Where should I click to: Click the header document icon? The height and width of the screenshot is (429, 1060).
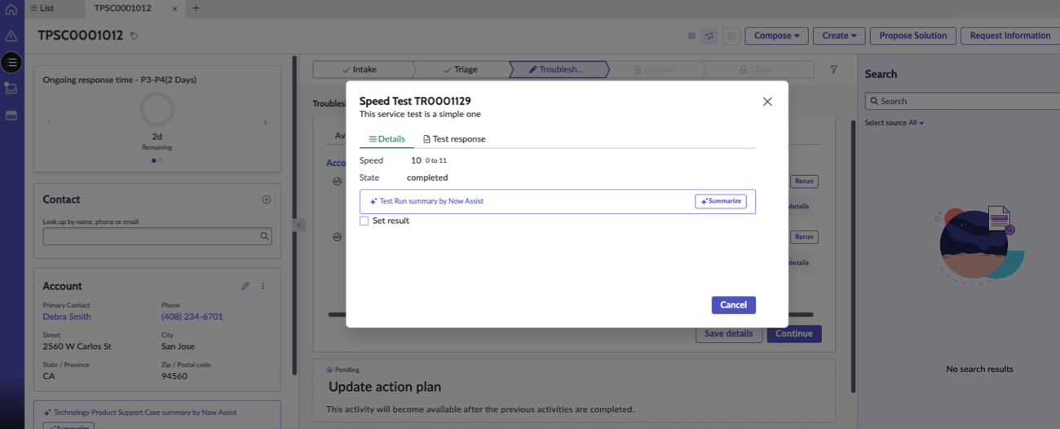[731, 36]
